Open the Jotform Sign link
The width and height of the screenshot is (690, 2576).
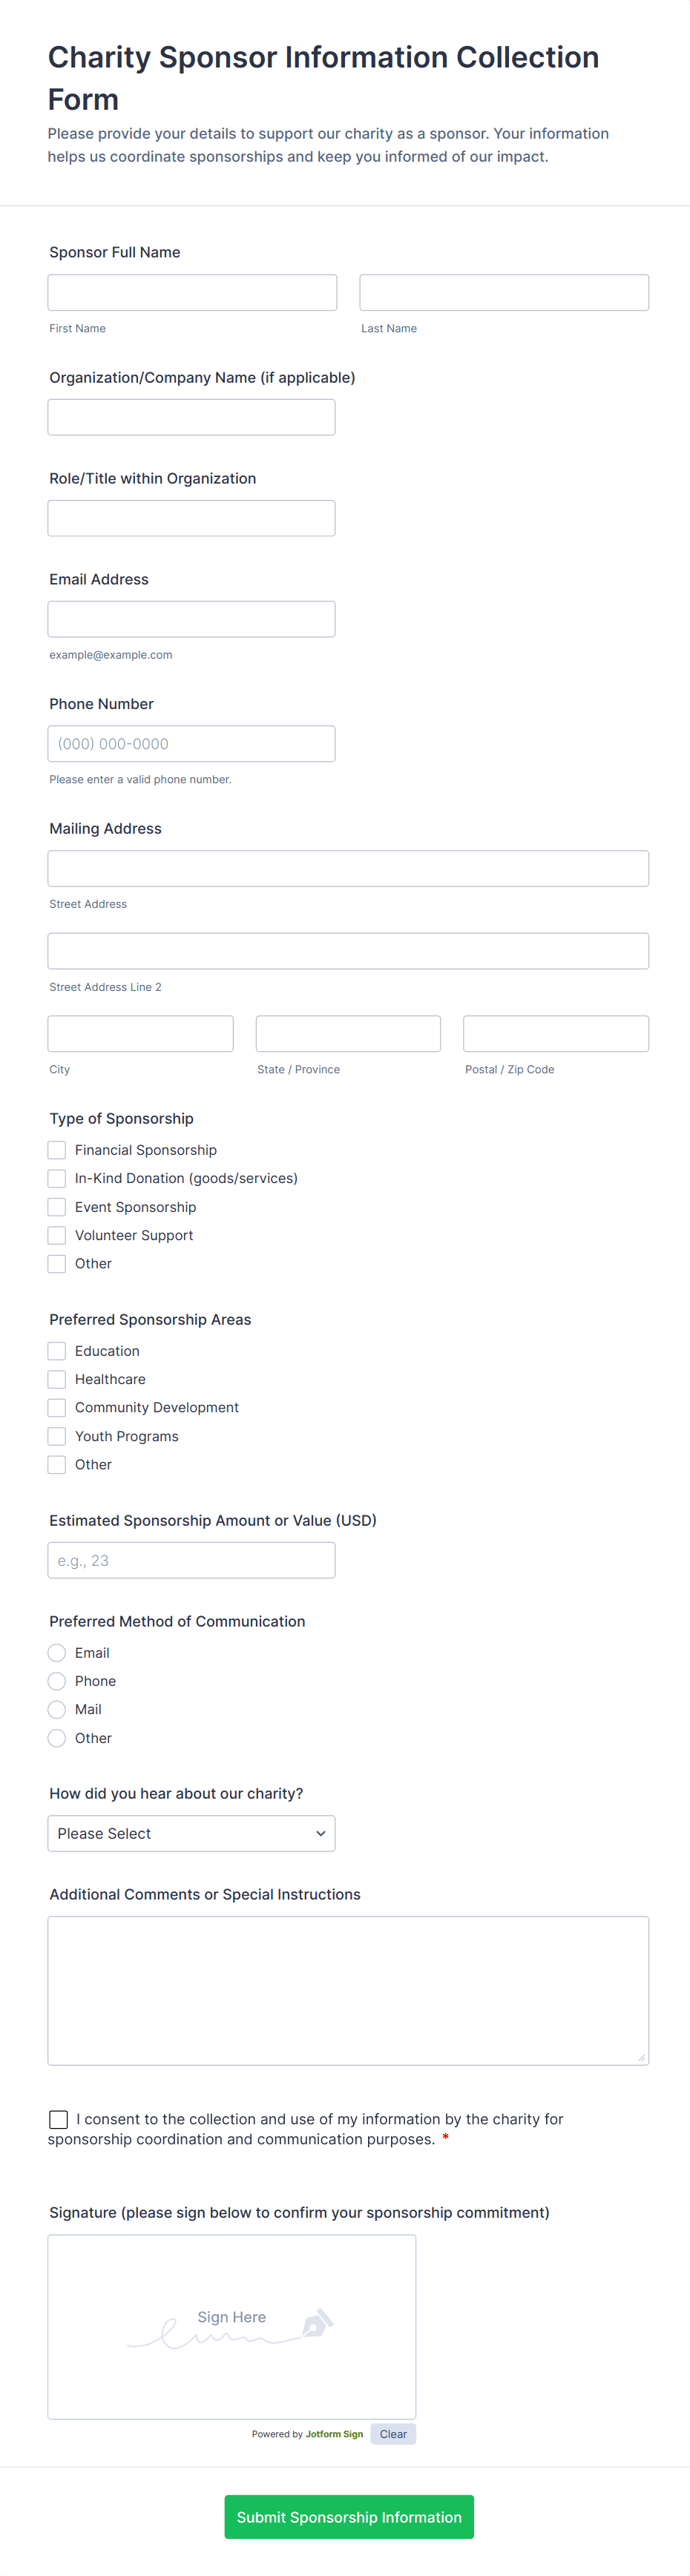(334, 2434)
